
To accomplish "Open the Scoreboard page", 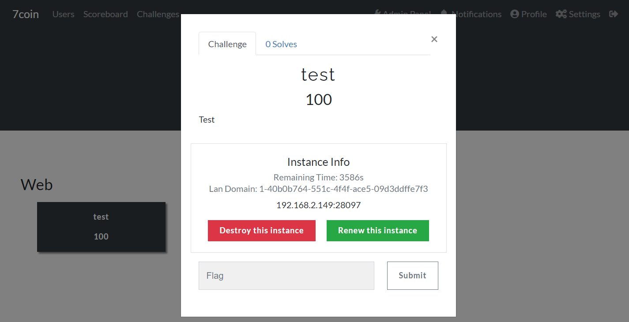I will pyautogui.click(x=105, y=14).
